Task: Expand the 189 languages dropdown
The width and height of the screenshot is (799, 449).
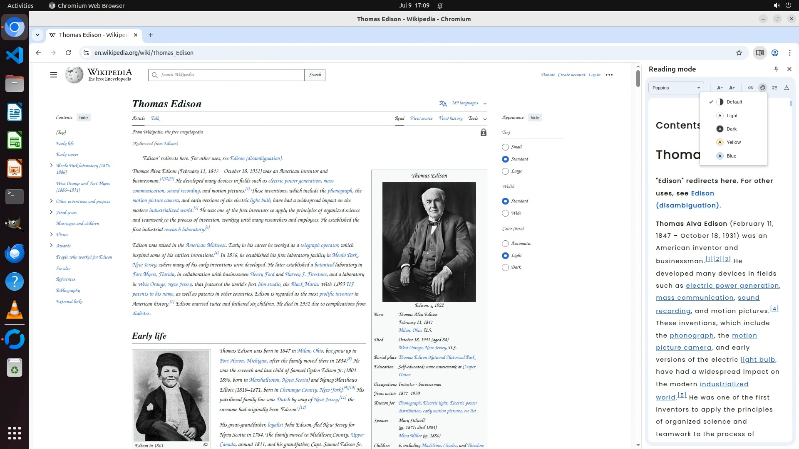Action: (x=464, y=103)
